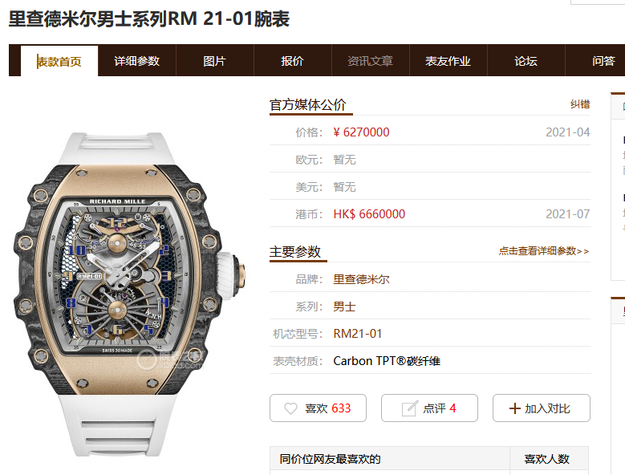Click the plus icon on 加入对比
This screenshot has height=475, width=625.
click(514, 408)
